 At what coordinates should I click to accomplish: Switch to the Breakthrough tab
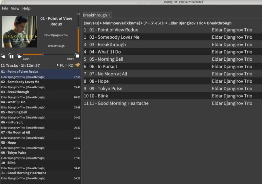coord(95,15)
